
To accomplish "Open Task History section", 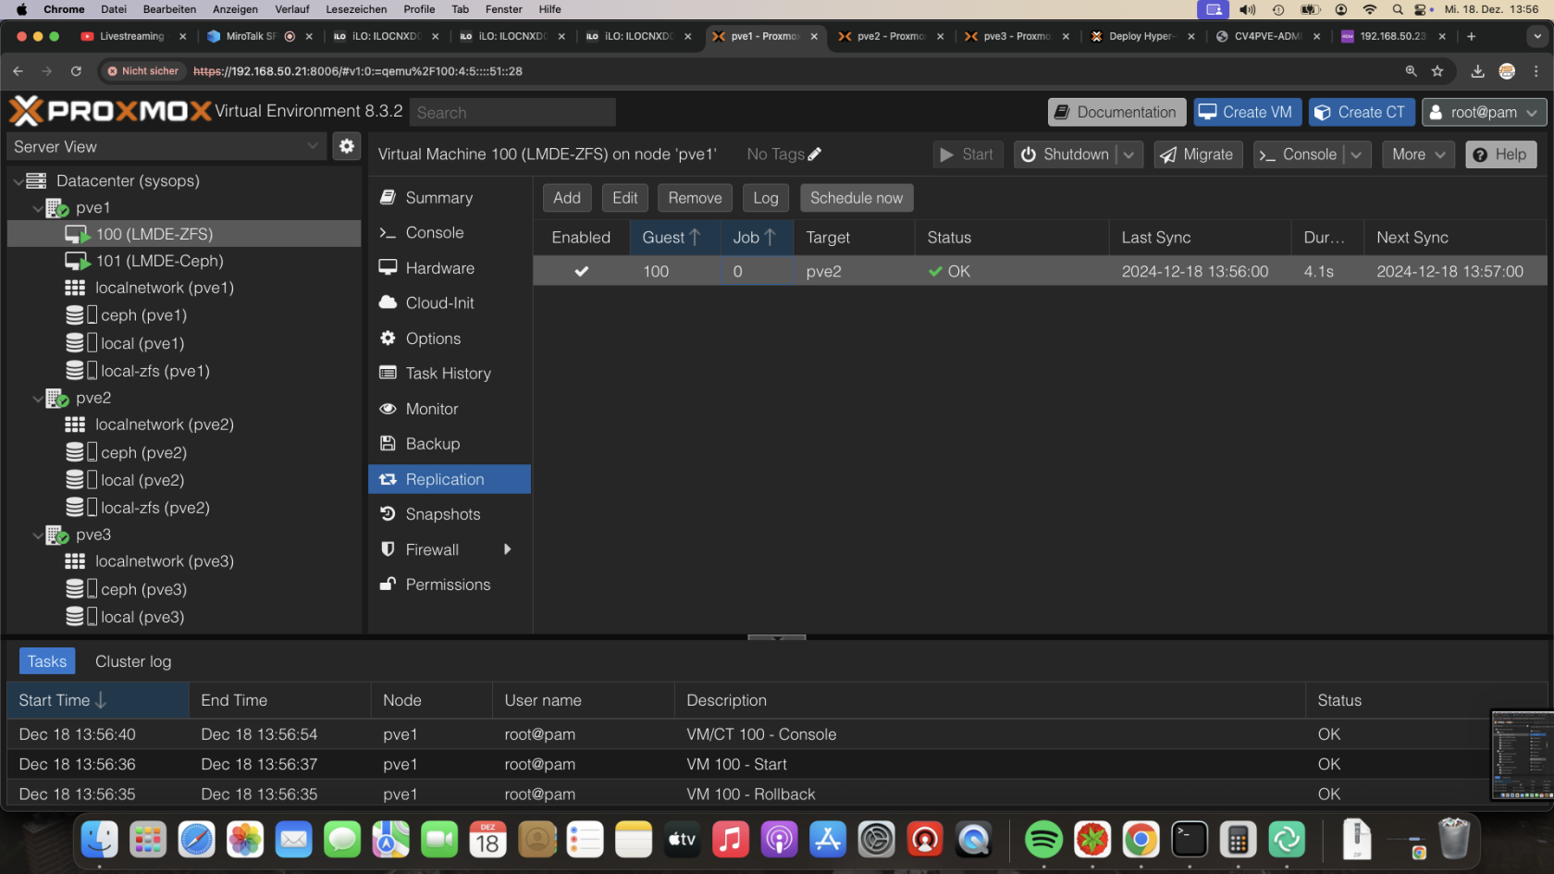I will (x=450, y=374).
